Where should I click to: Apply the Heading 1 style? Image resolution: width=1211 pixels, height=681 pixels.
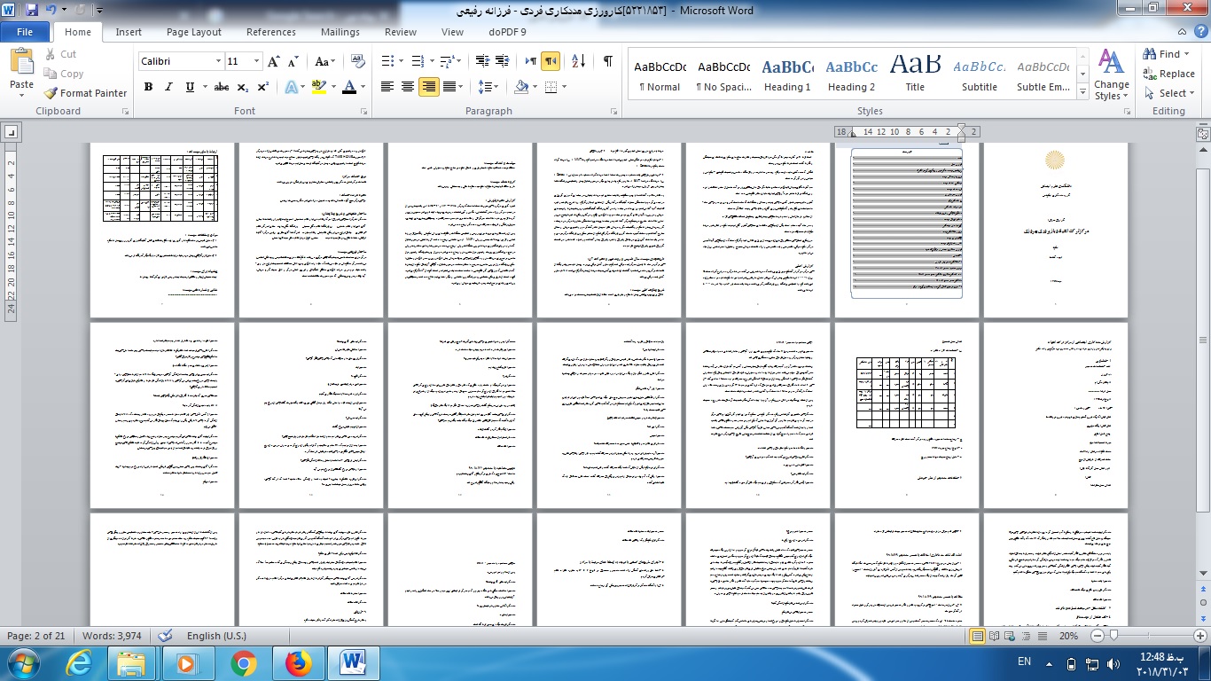pyautogui.click(x=787, y=74)
